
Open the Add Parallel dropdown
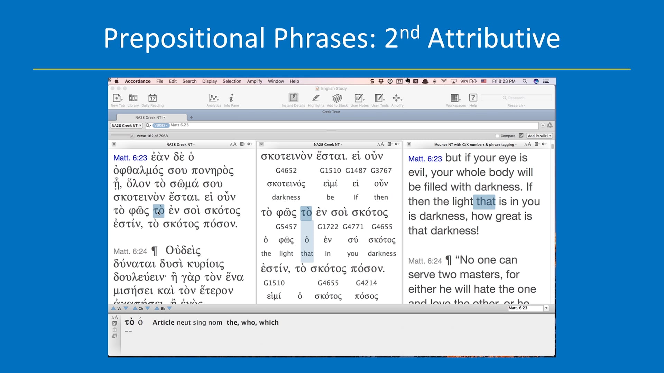point(539,136)
